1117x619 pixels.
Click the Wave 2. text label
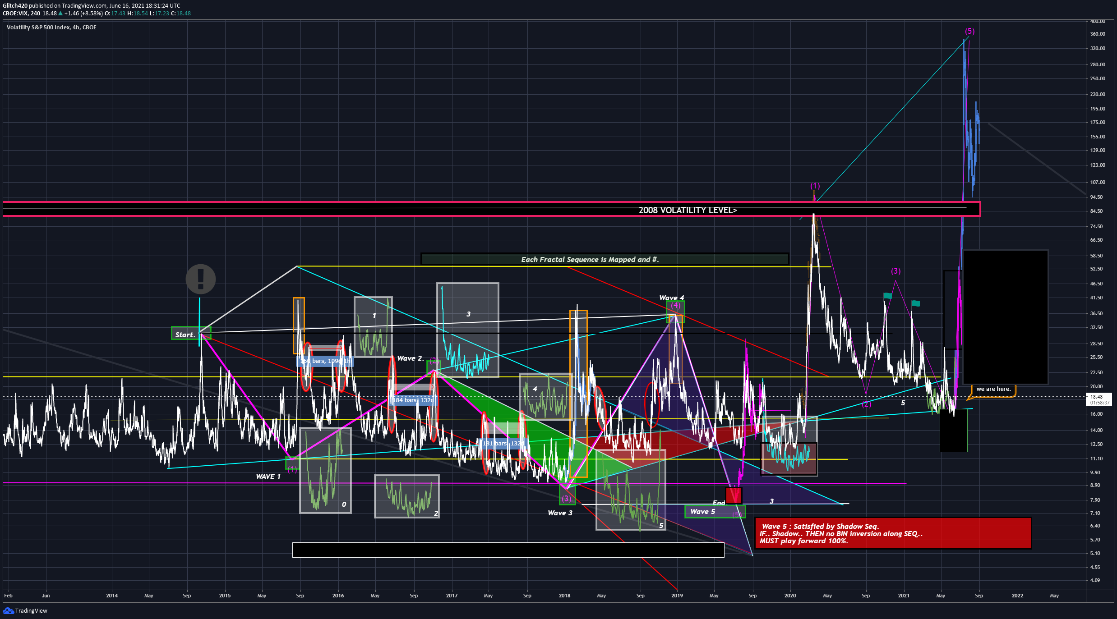(x=411, y=358)
